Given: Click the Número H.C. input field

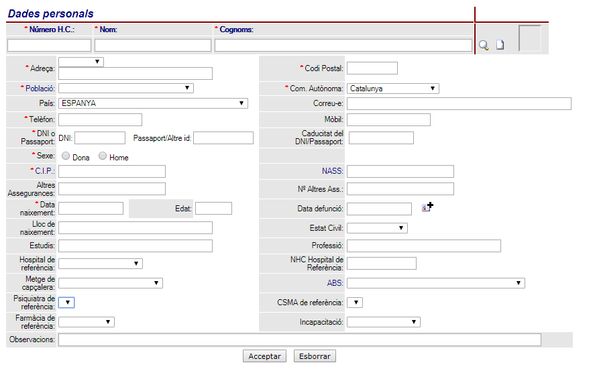Looking at the screenshot, I should (49, 46).
